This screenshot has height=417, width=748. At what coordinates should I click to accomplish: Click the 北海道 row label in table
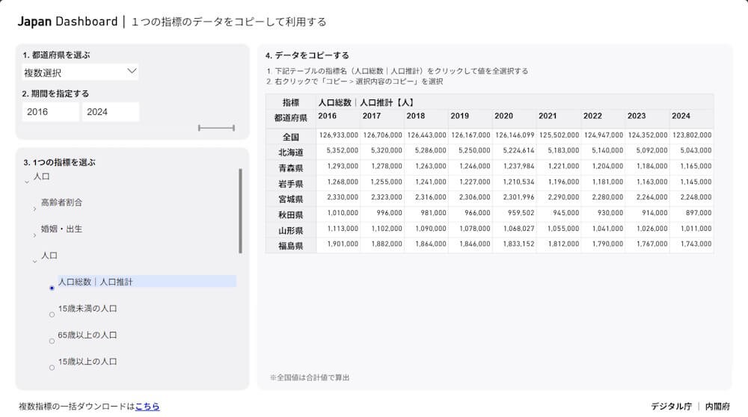pos(291,152)
